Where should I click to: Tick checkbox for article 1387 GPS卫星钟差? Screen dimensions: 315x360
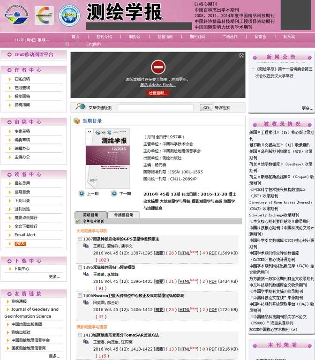pyautogui.click(x=80, y=239)
